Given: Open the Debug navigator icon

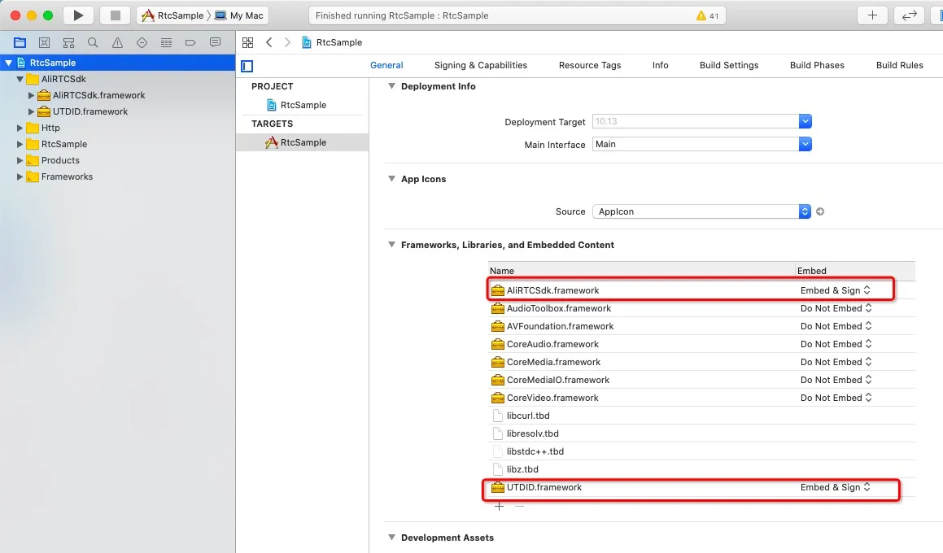Looking at the screenshot, I should tap(167, 42).
